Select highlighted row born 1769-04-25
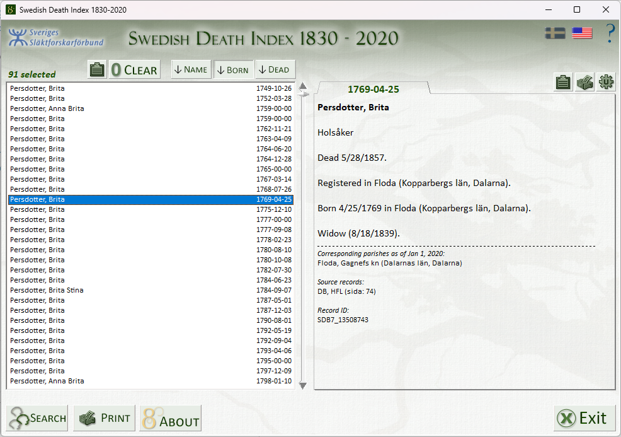This screenshot has height=437, width=621. [151, 199]
